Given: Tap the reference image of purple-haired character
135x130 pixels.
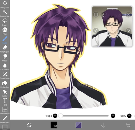Looking at the screenshot, I should pos(112,26).
